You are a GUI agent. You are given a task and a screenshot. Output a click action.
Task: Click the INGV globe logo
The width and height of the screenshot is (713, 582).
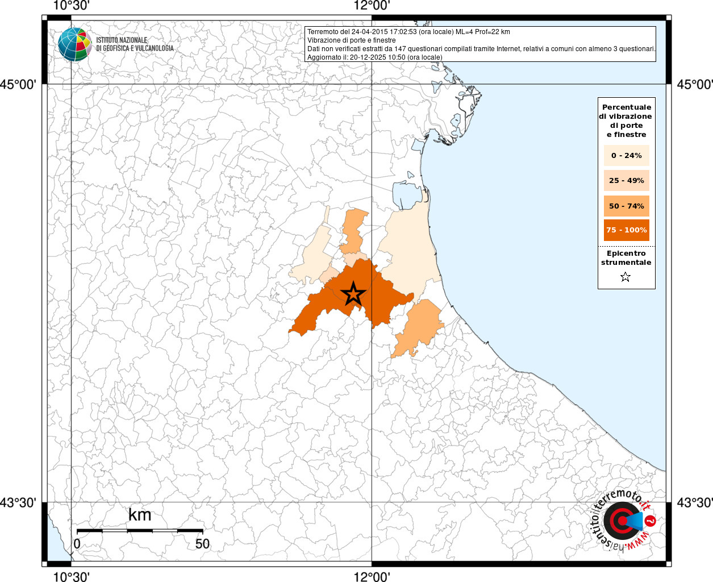[x=74, y=44]
